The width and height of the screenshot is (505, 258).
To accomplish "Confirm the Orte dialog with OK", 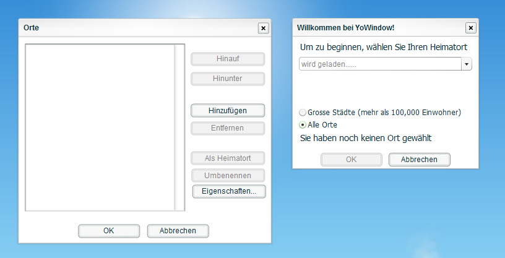I will tap(109, 231).
